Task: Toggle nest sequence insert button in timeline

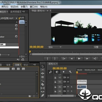Action: coord(50,72)
